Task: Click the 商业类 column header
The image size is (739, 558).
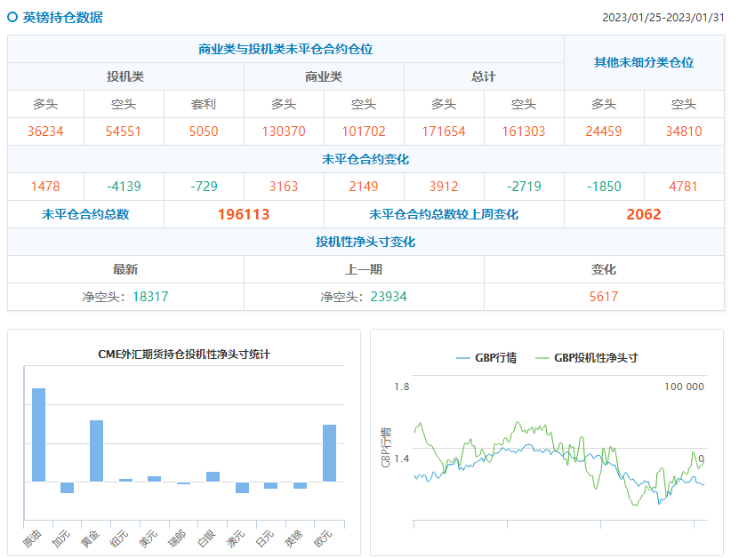Action: point(324,76)
